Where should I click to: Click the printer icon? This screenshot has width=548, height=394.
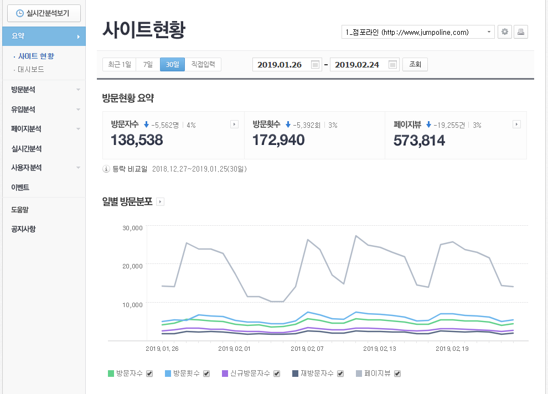pyautogui.click(x=520, y=32)
